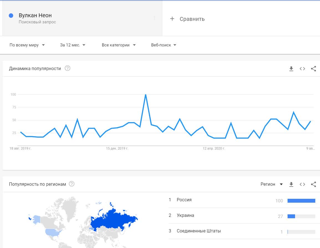Click Россия in the region list
Screen dimensions: 320x248
tap(184, 200)
